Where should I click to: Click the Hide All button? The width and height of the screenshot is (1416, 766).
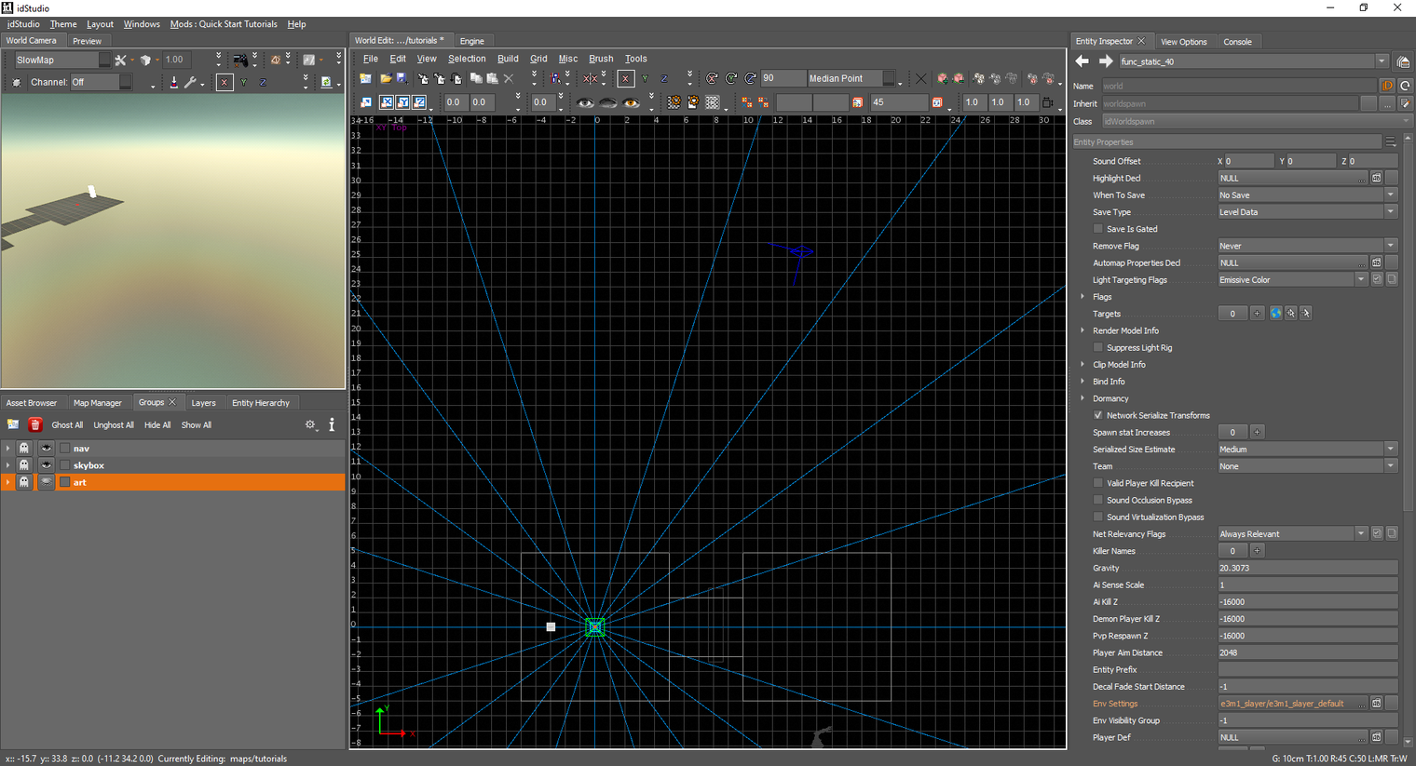click(x=157, y=425)
